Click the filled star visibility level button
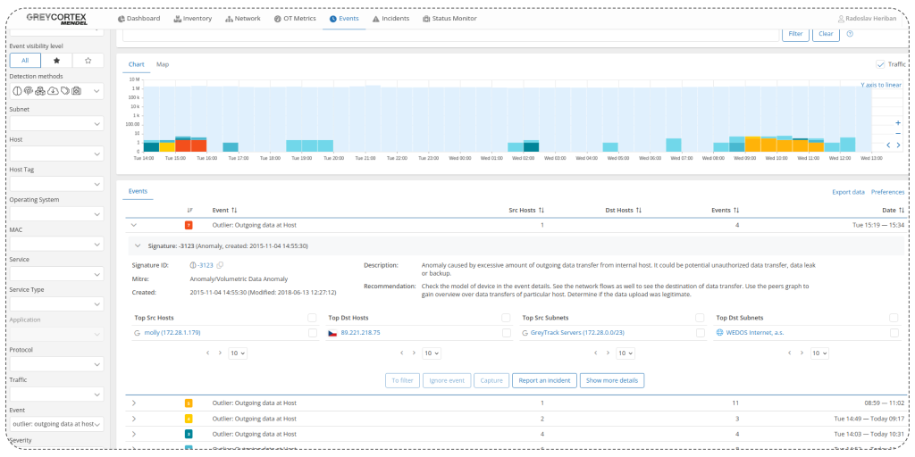 (56, 61)
